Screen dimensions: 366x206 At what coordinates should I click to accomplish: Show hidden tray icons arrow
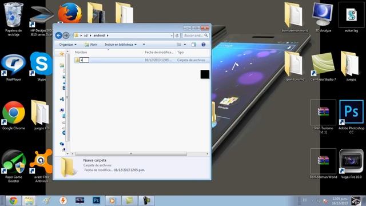312,201
